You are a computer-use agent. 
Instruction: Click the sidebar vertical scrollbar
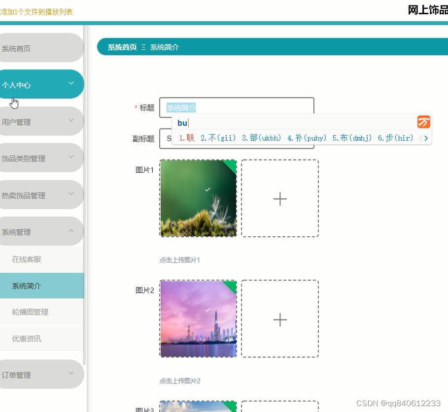pos(84,195)
